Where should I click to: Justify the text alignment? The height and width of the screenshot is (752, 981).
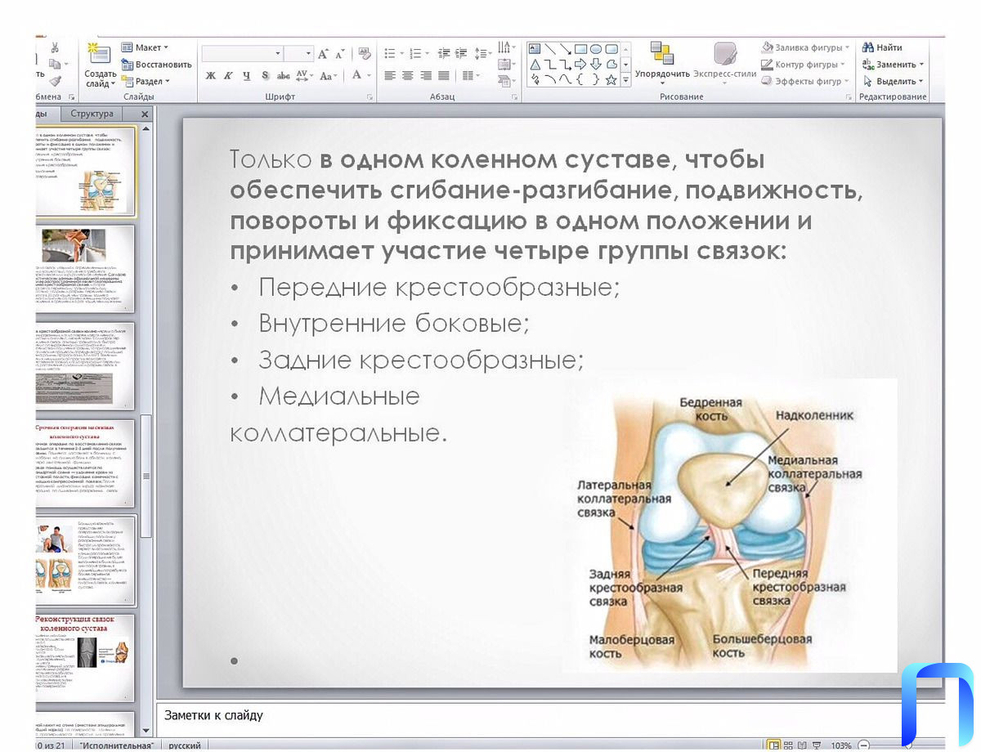(x=444, y=75)
